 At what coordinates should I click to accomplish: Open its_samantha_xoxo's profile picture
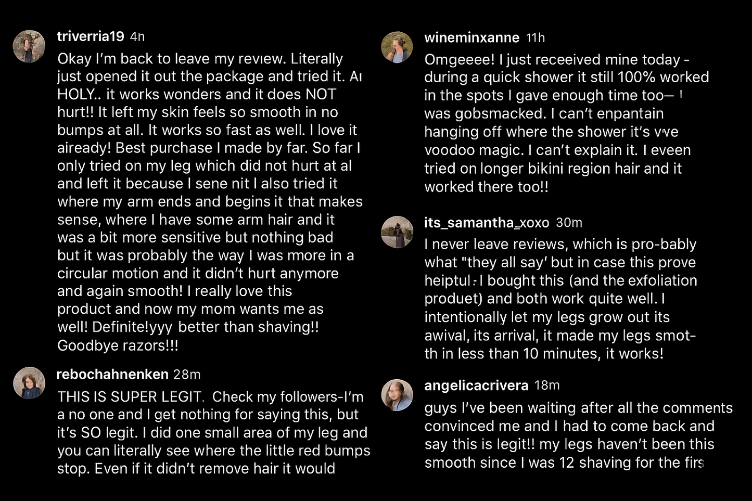[397, 232]
